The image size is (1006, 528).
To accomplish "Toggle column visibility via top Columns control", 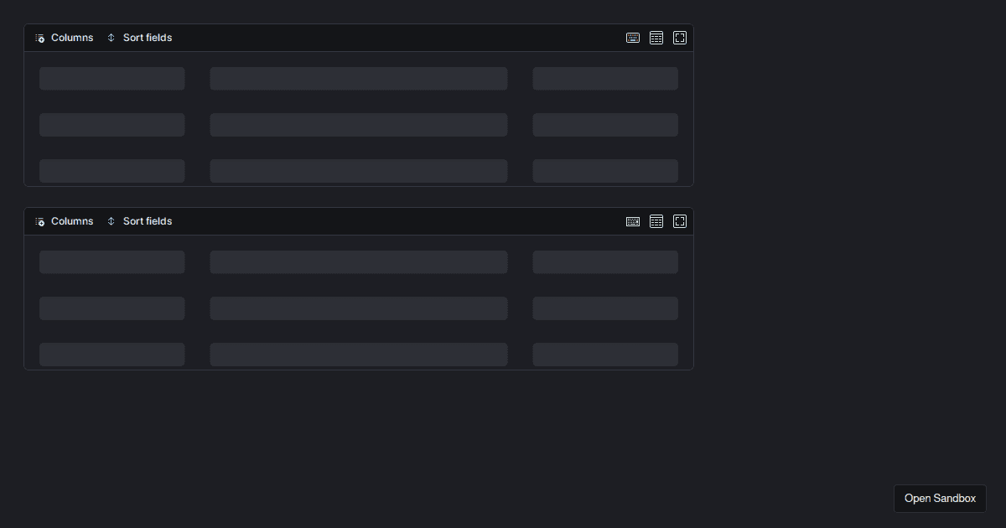I will coord(63,37).
